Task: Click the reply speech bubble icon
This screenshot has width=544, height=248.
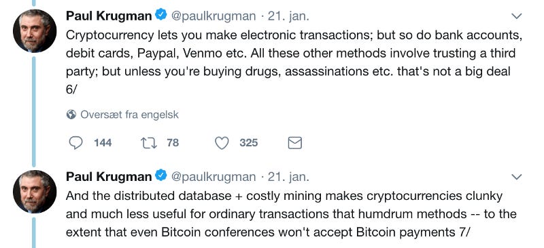Action: [76, 142]
